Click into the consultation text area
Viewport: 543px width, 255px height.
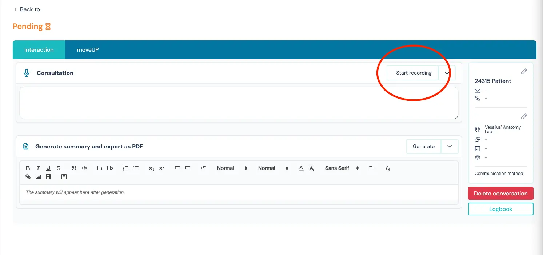click(x=239, y=103)
